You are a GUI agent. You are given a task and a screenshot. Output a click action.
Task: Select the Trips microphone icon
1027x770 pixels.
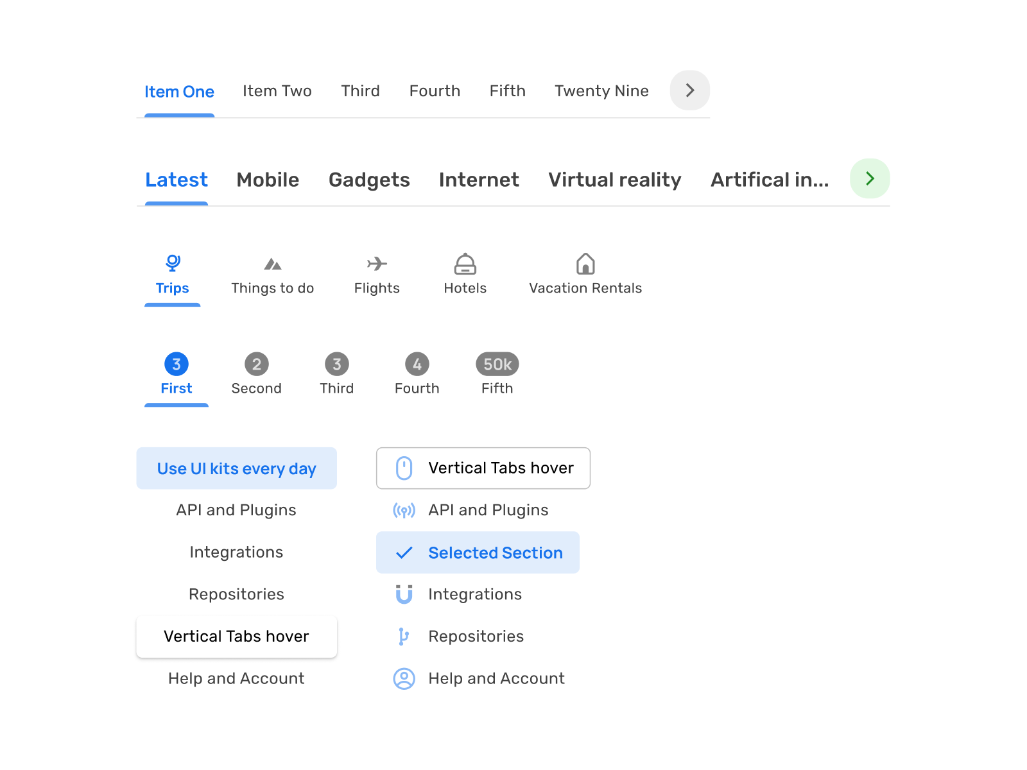(x=173, y=263)
